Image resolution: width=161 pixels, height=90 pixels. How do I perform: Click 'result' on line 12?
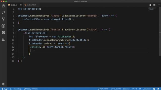click(69, 47)
